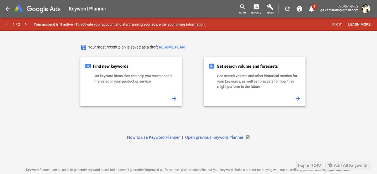The height and width of the screenshot is (174, 377).
Task: Open the Find new keywords card
Action: [131, 82]
